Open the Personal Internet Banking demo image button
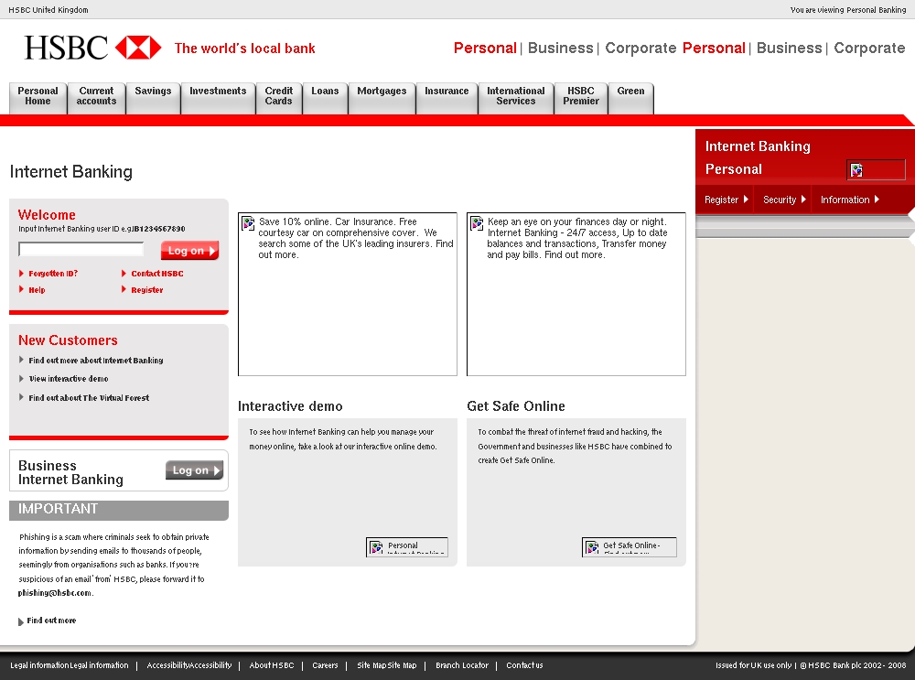 pyautogui.click(x=407, y=547)
